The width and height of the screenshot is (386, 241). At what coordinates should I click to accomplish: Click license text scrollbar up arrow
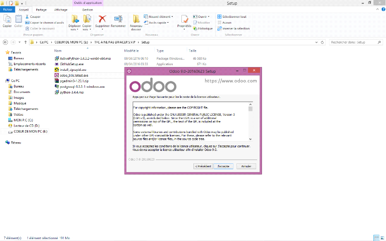coord(250,104)
